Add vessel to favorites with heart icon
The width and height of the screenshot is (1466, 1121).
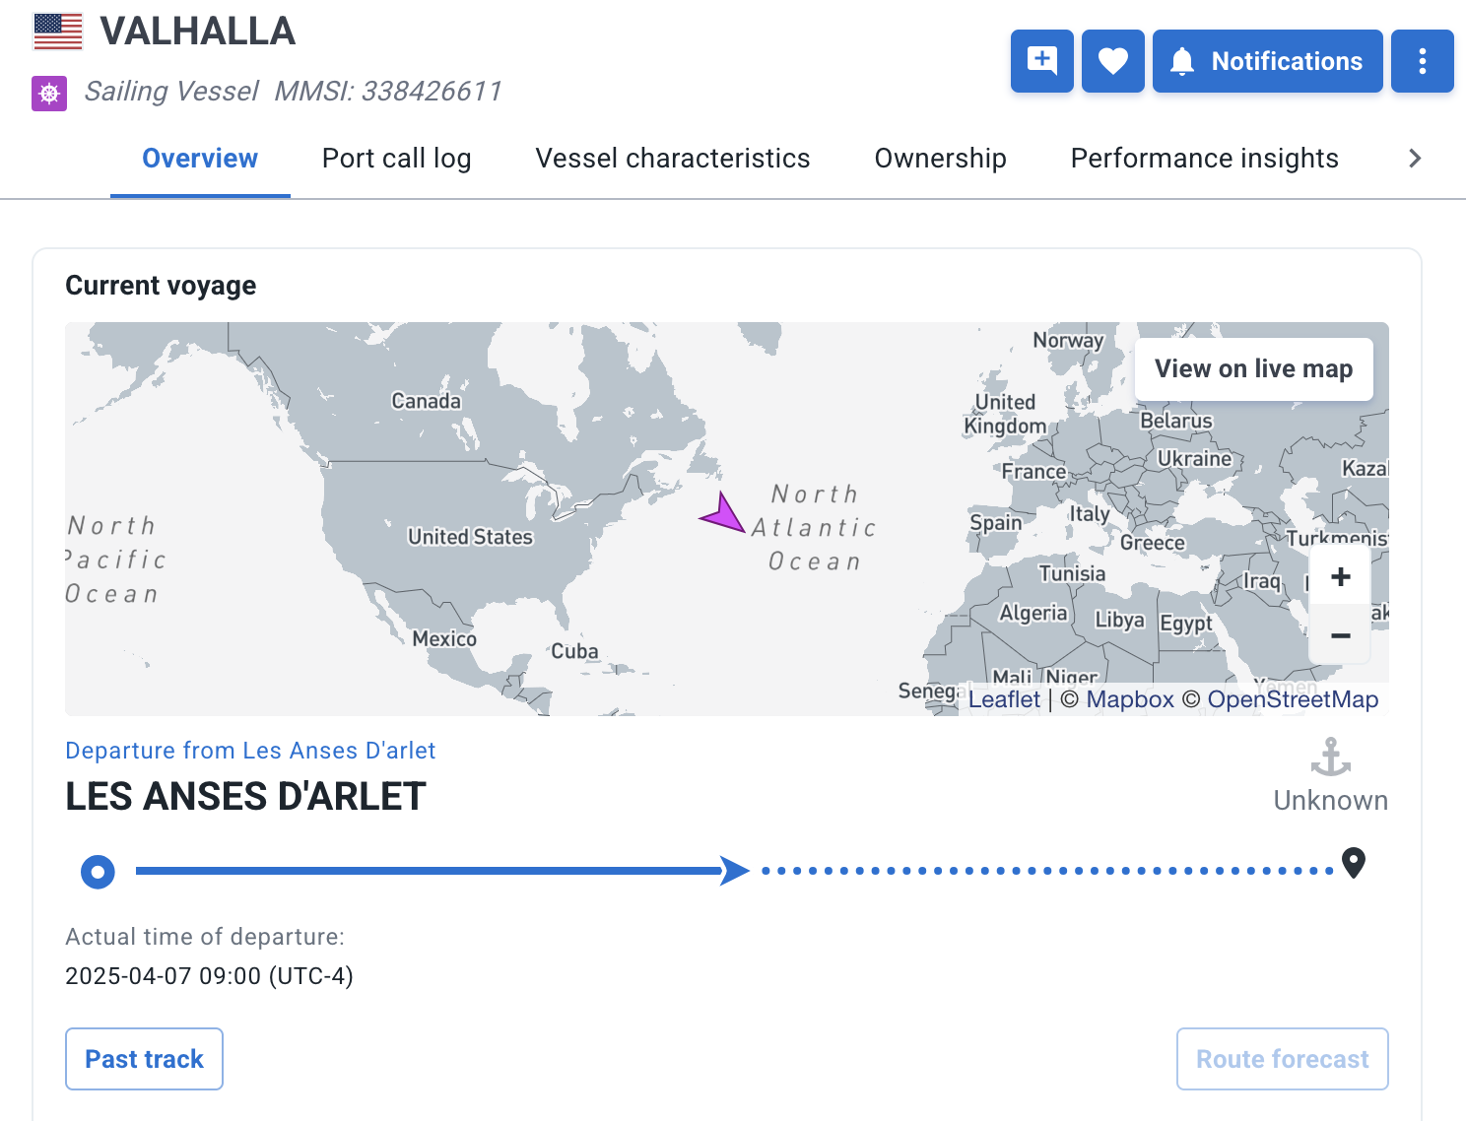[1112, 61]
